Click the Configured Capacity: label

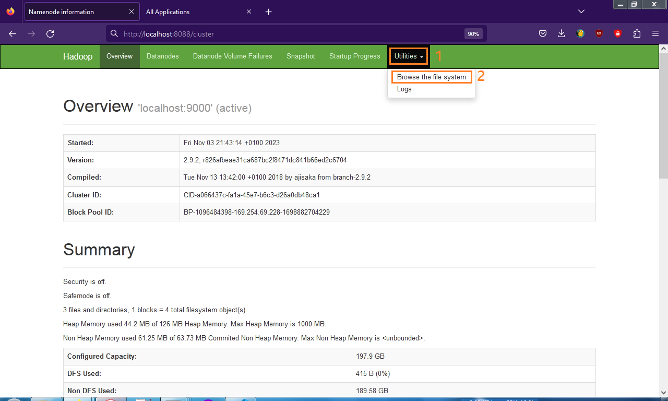(x=102, y=356)
